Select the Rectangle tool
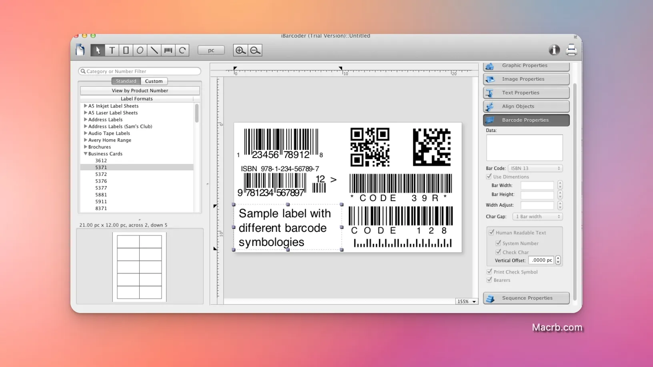This screenshot has width=653, height=367. tap(126, 50)
